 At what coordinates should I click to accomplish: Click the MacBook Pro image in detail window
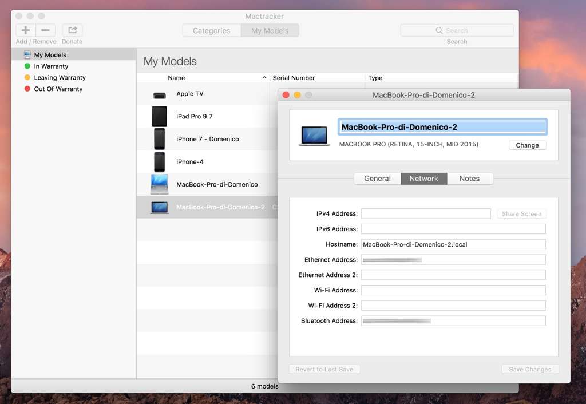tap(314, 136)
